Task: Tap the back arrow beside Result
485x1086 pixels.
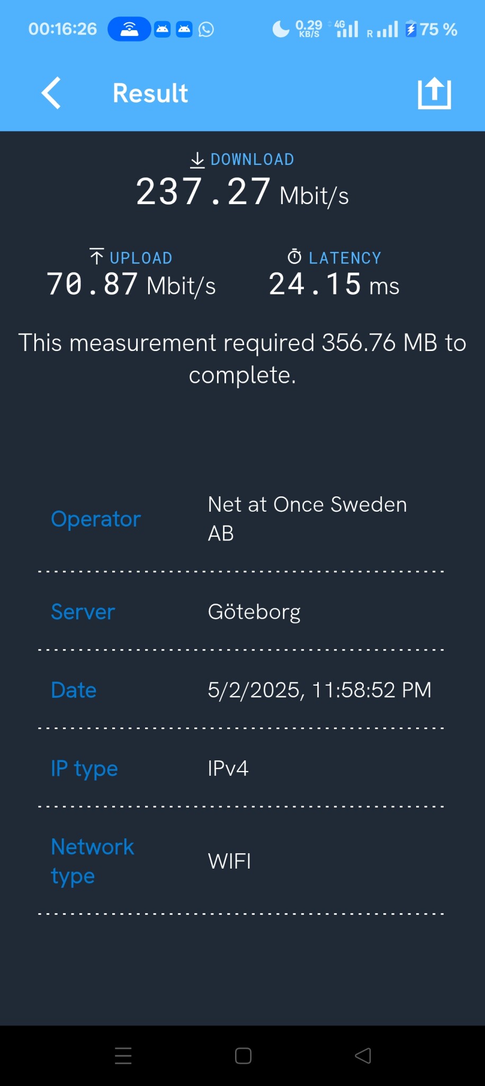Action: click(51, 93)
